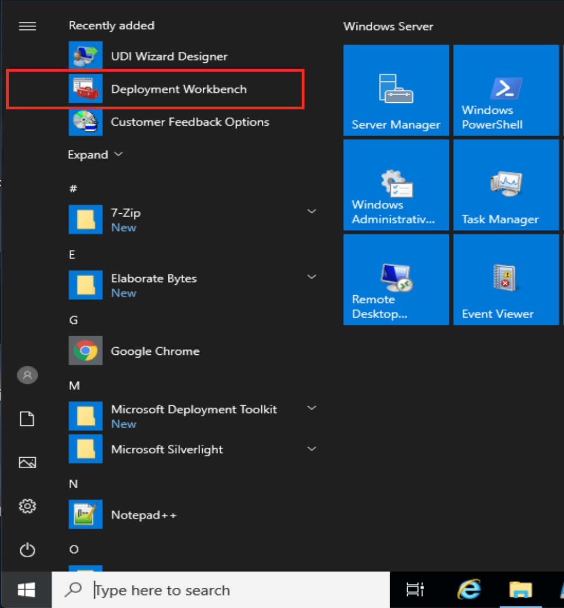The height and width of the screenshot is (608, 564).
Task: Launch Deployment Workbench toolbox icon
Action: tap(86, 89)
